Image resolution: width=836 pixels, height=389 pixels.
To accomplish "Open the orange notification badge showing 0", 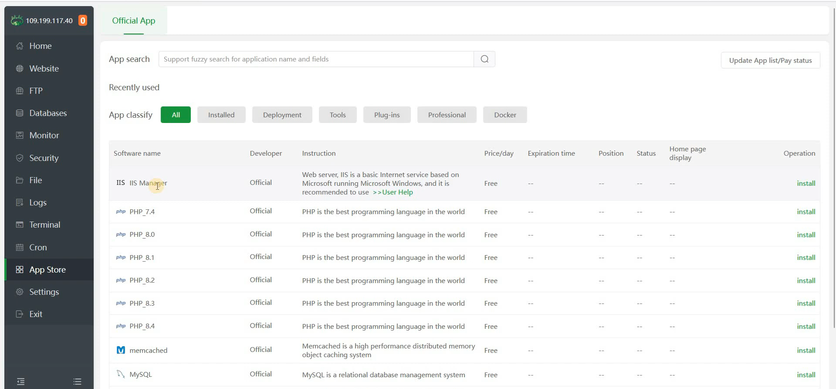I will [83, 20].
